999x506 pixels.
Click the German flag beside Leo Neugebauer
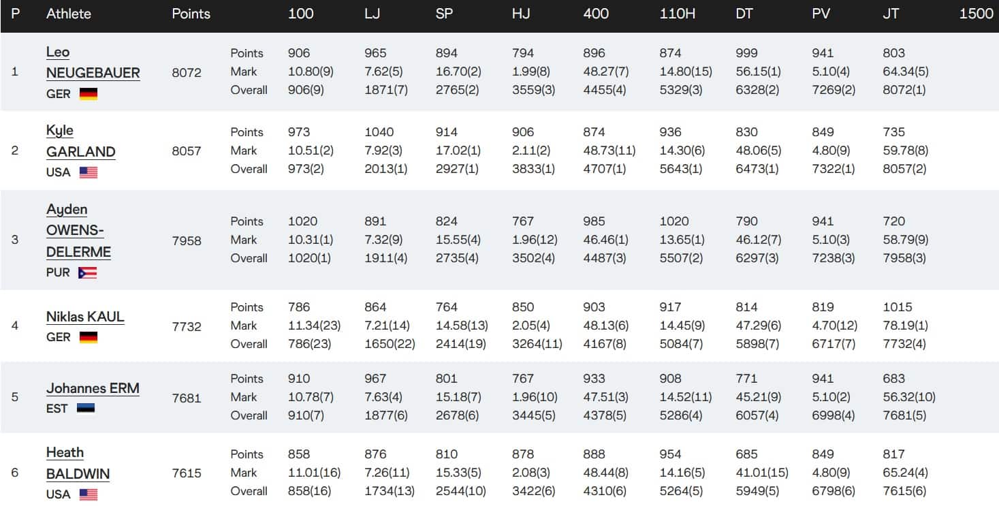[89, 94]
